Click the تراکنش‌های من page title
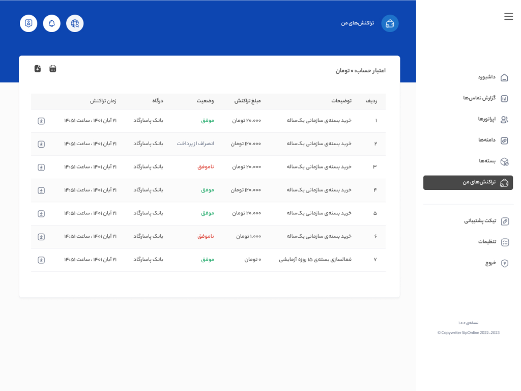The height and width of the screenshot is (391, 521). click(x=358, y=23)
